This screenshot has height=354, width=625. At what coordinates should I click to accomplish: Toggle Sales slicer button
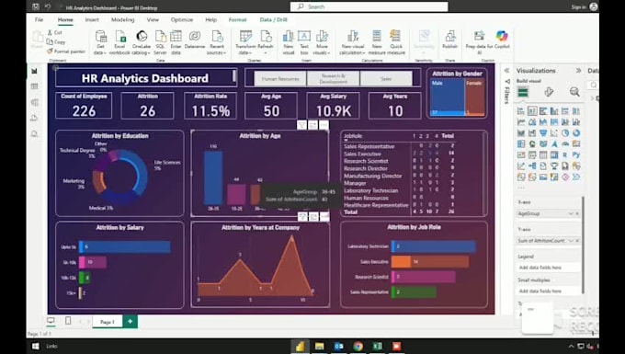[386, 78]
